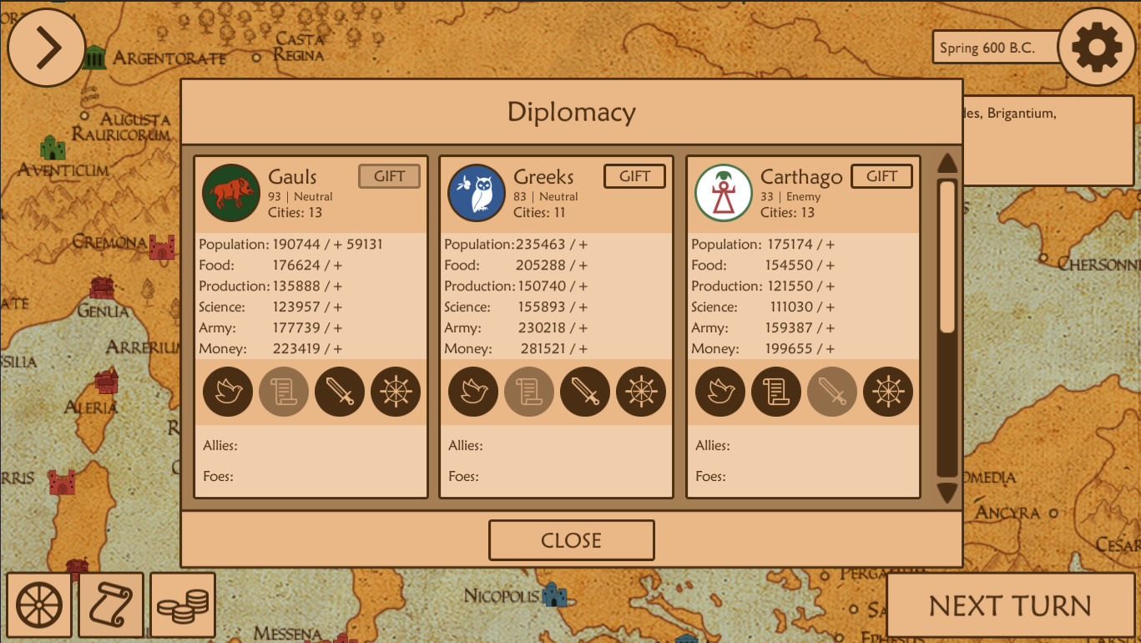Click the Gauls boar emblem
The width and height of the screenshot is (1141, 643).
(231, 193)
